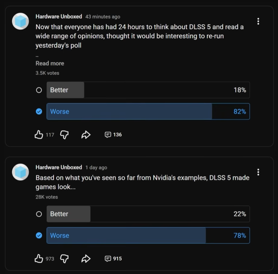Expand the top post with Read more
The image size is (278, 274).
pyautogui.click(x=50, y=63)
